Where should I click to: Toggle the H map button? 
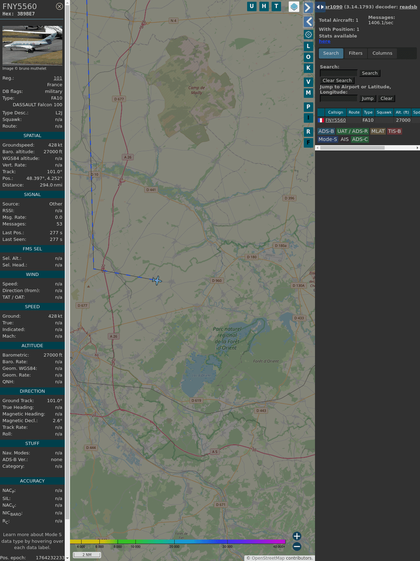click(x=264, y=6)
